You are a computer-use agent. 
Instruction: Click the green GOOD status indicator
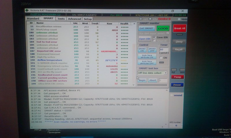(x=163, y=28)
